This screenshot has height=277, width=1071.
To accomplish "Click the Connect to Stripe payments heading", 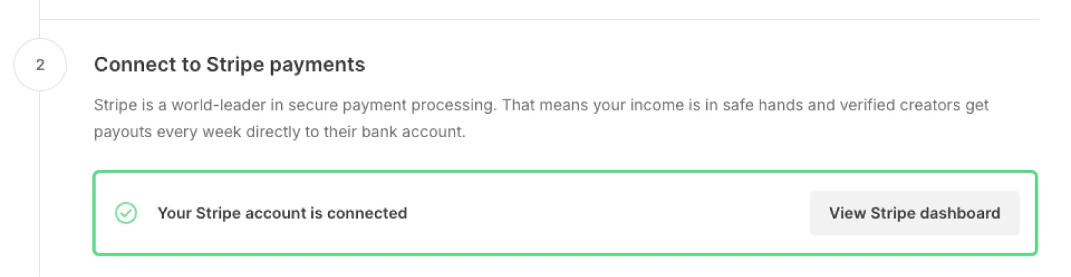I will pyautogui.click(x=229, y=65).
